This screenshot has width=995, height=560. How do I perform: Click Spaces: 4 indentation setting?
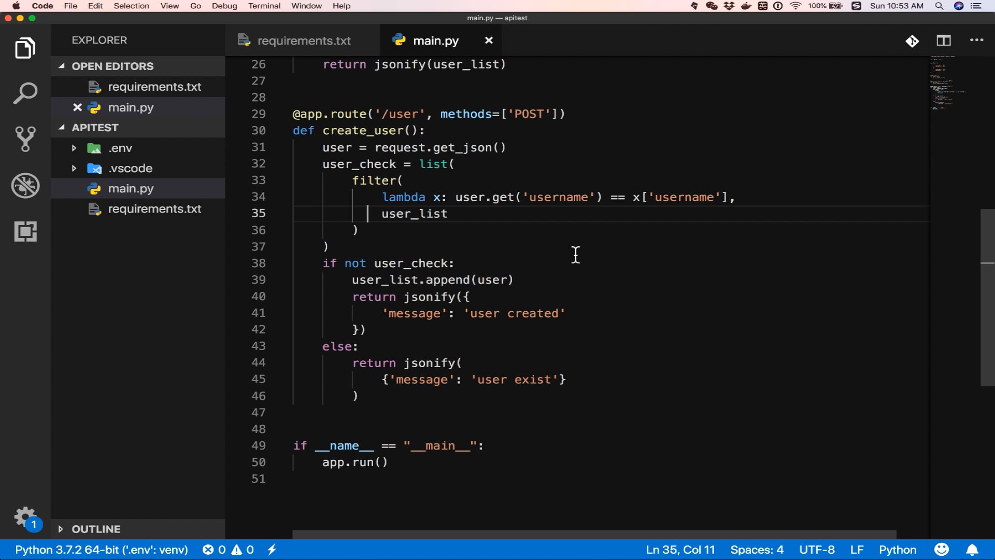[x=757, y=550]
